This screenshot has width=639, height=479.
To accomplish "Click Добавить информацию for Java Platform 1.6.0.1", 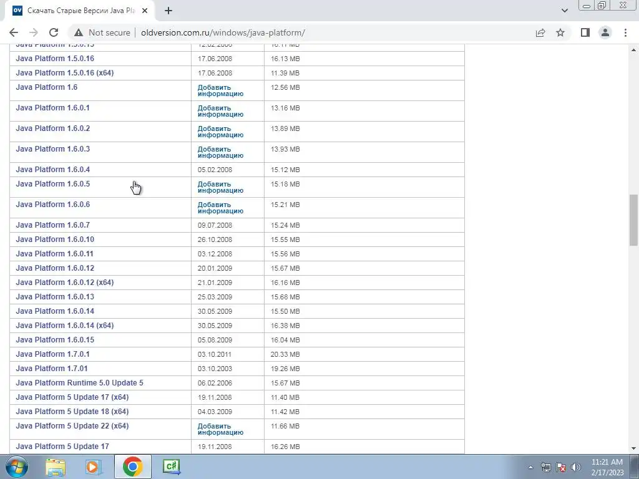I will (220, 111).
